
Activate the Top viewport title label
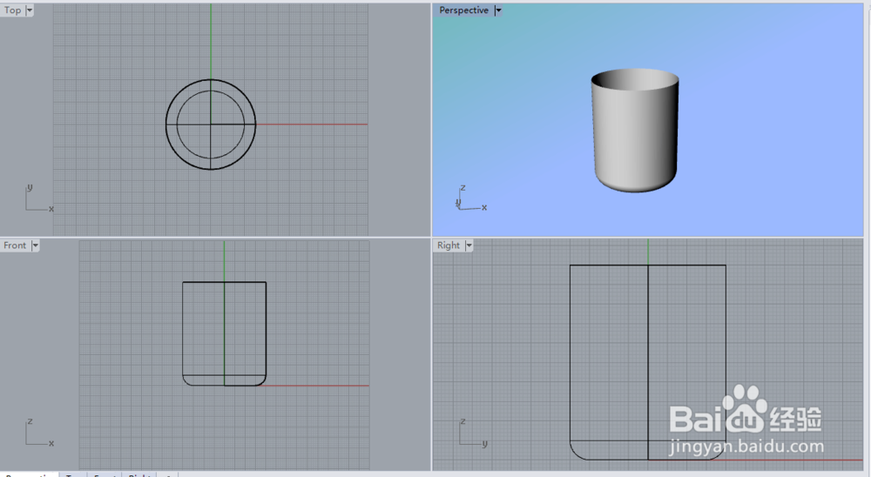tap(13, 10)
